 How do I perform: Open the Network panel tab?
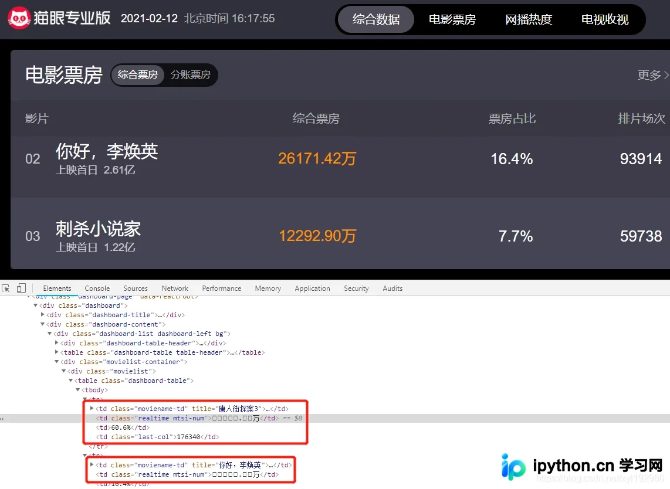175,288
